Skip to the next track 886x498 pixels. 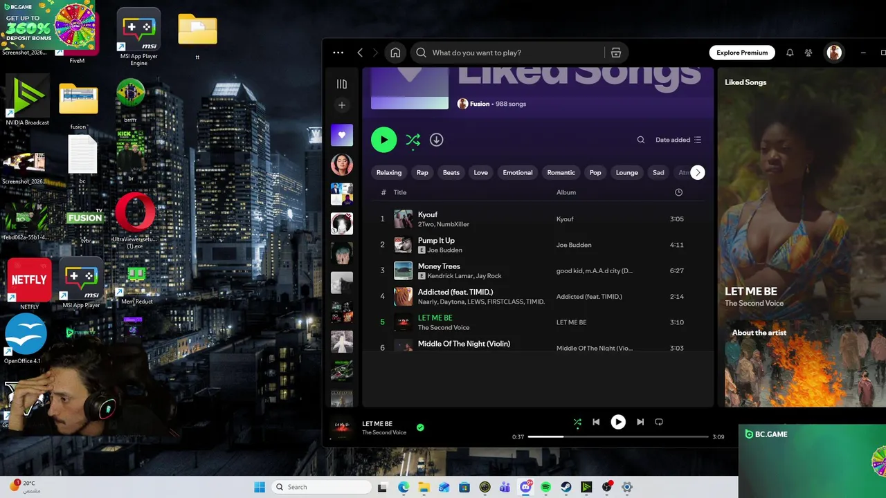640,422
